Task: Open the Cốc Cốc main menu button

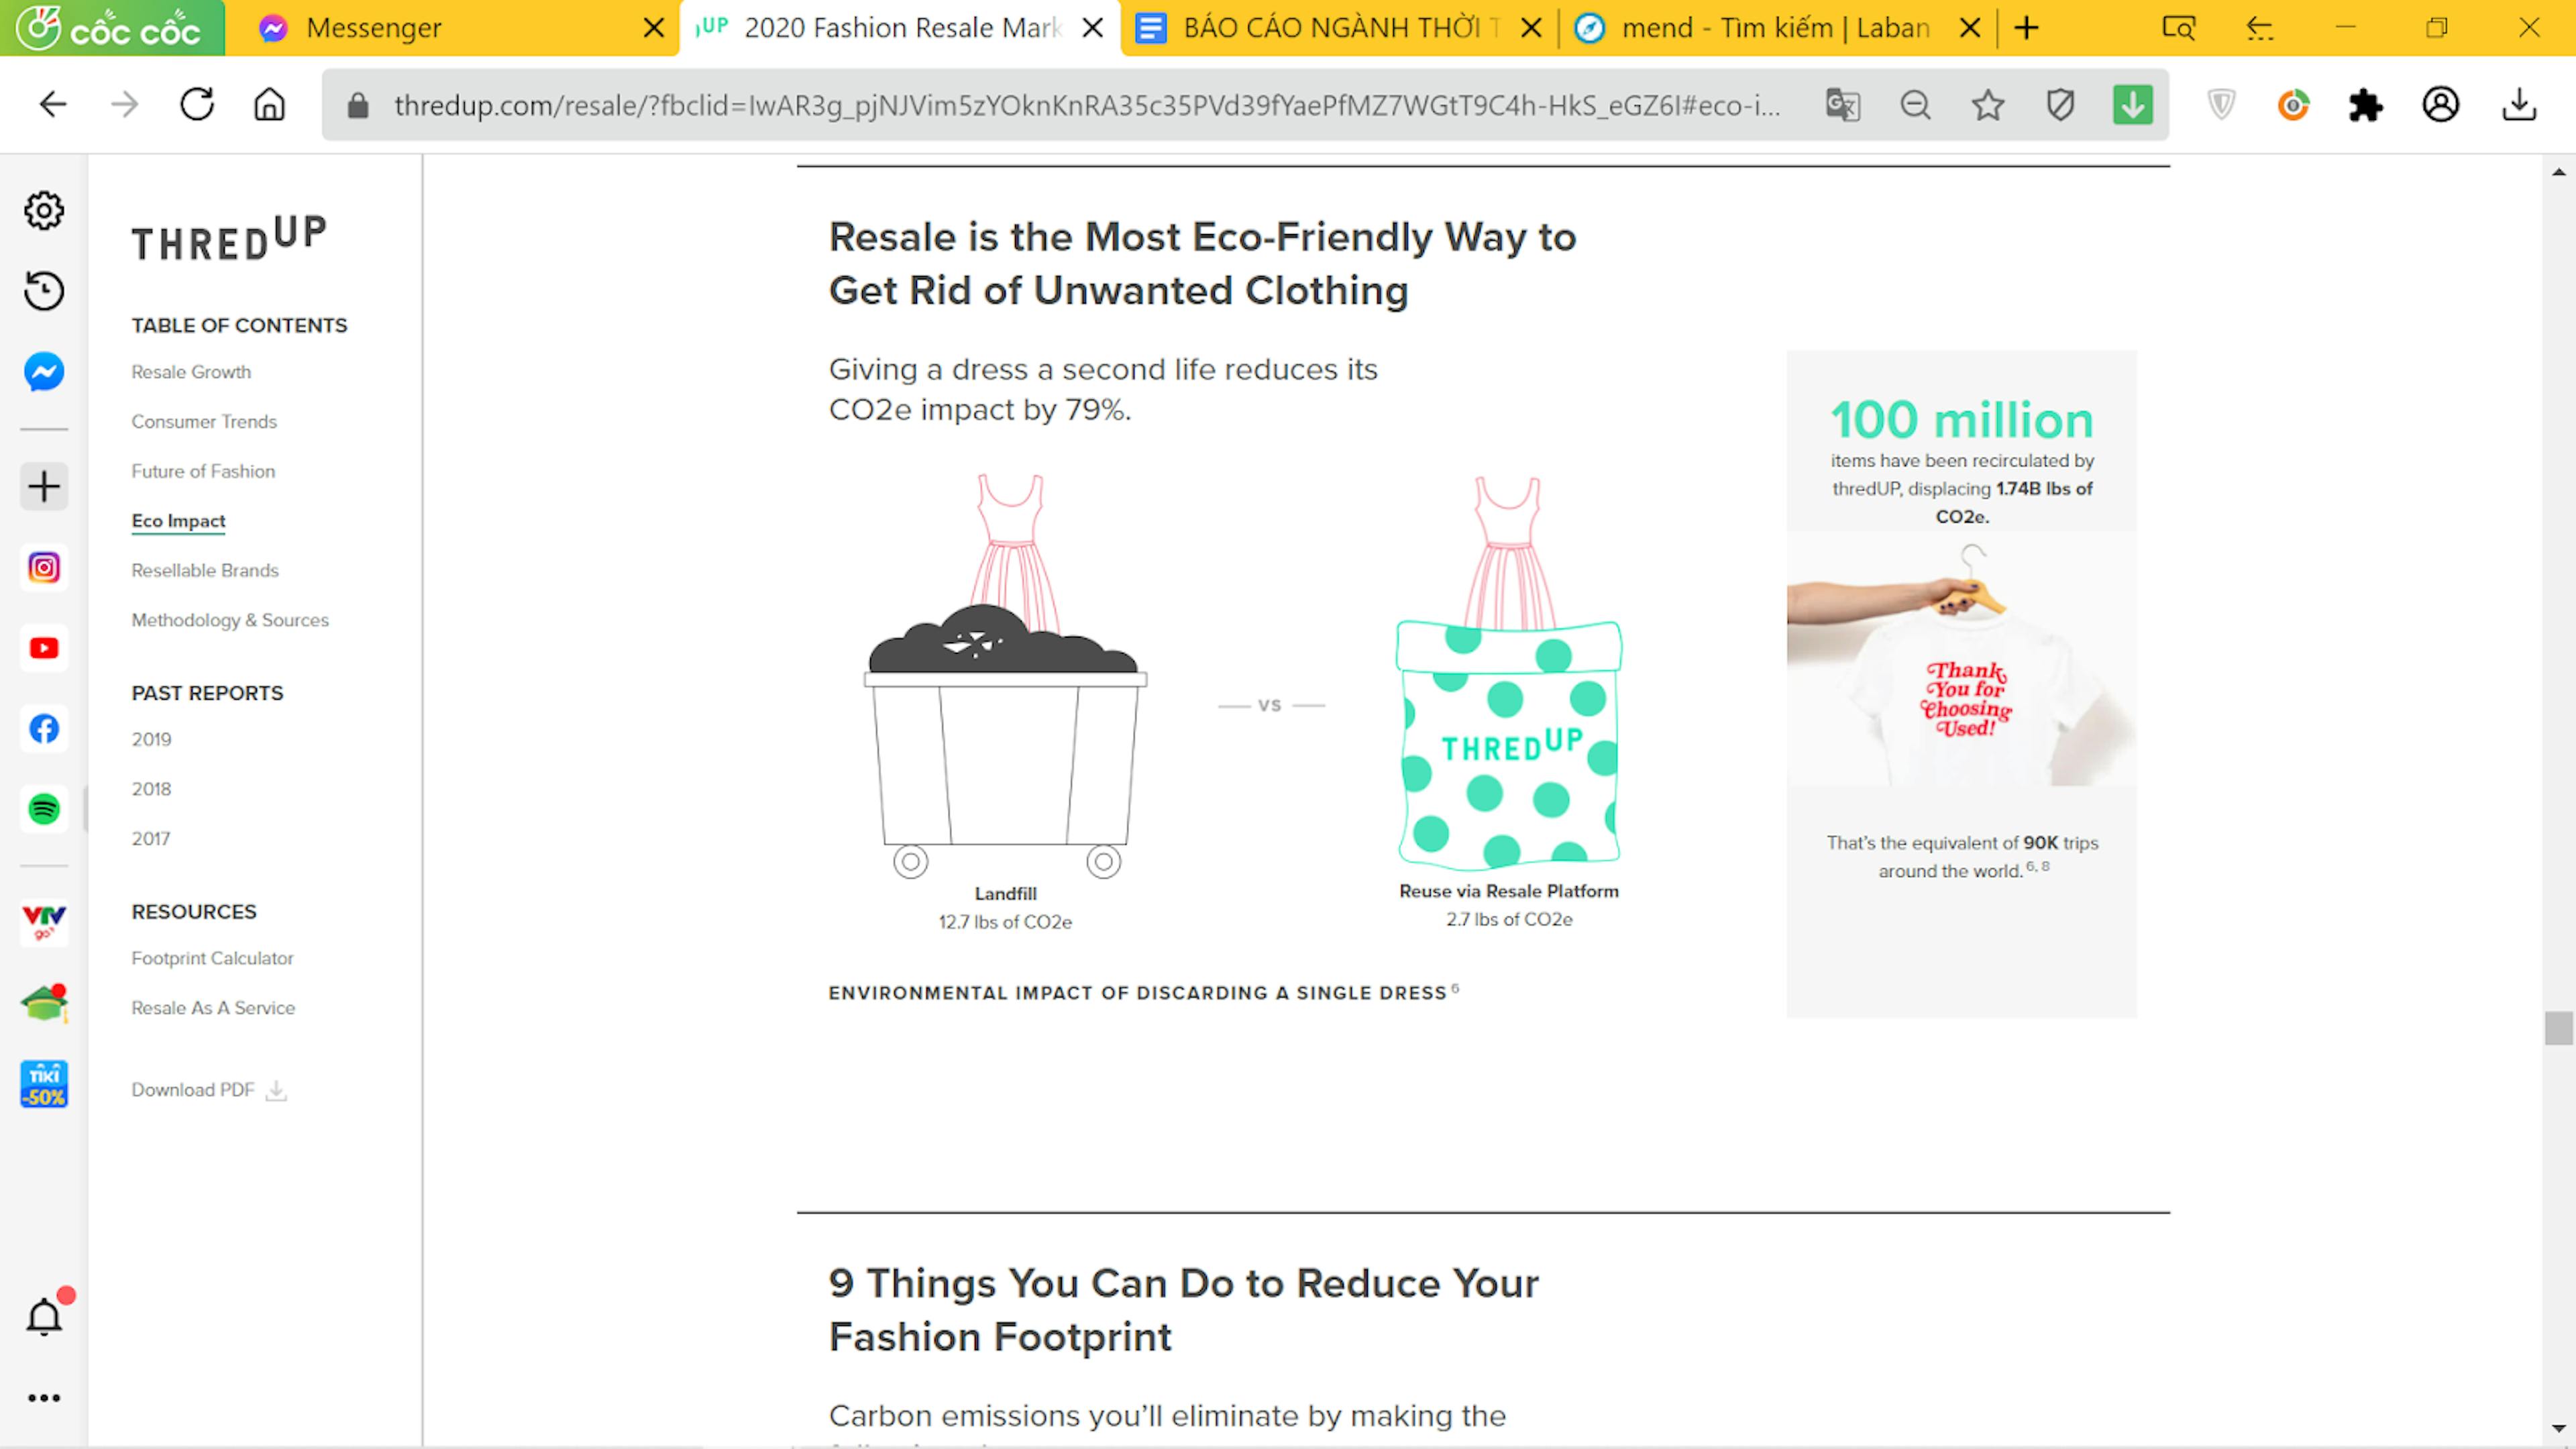Action: (112, 28)
